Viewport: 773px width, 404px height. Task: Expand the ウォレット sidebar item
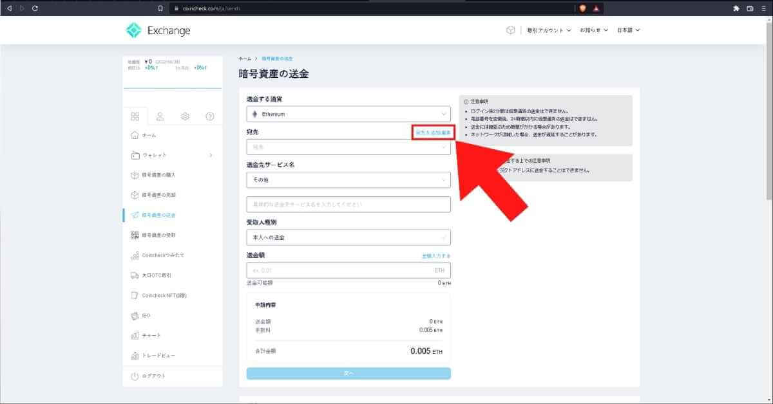click(x=172, y=155)
